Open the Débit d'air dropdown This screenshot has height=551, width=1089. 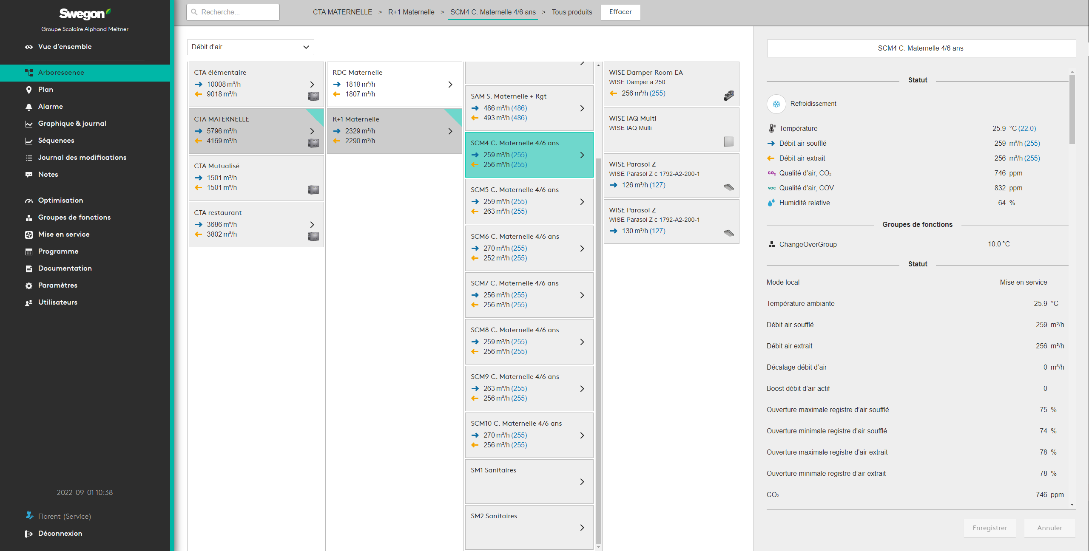coord(250,47)
